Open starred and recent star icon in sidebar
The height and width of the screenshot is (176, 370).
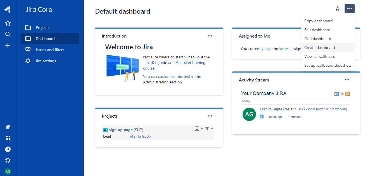tap(8, 23)
